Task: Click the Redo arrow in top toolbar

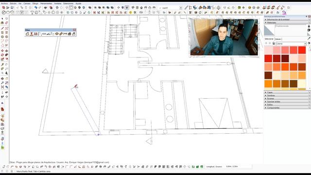Action: pos(40,8)
